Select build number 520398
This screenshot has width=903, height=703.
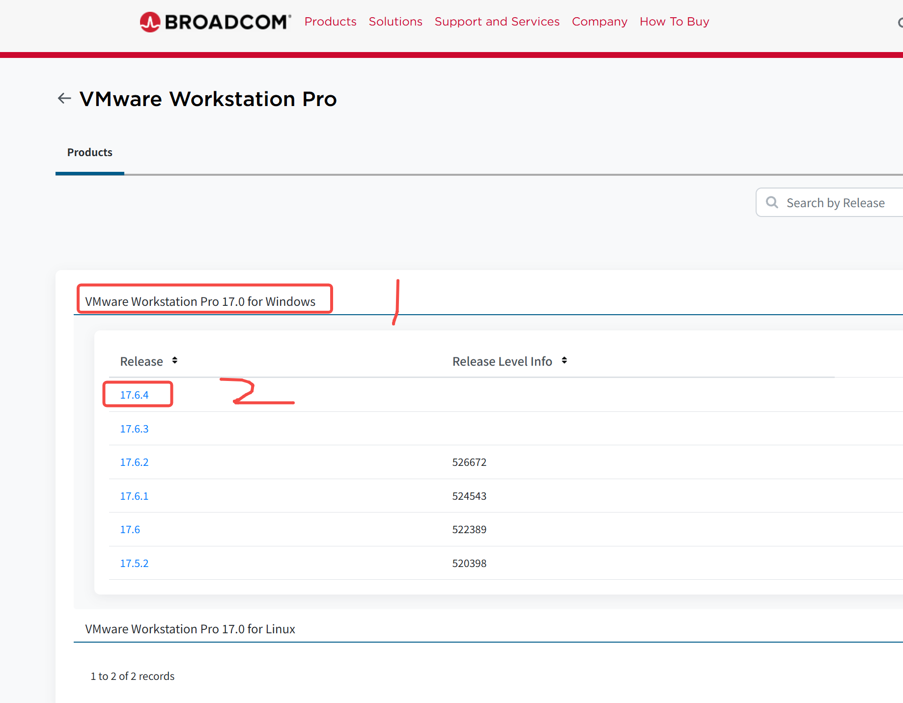[469, 564]
